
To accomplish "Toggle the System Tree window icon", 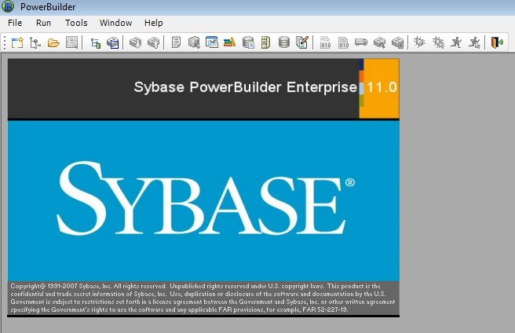I will pyautogui.click(x=95, y=42).
